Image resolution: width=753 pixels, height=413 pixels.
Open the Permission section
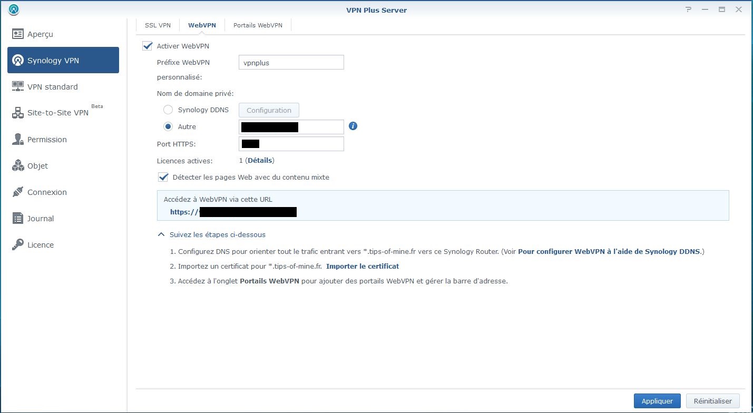(63, 140)
